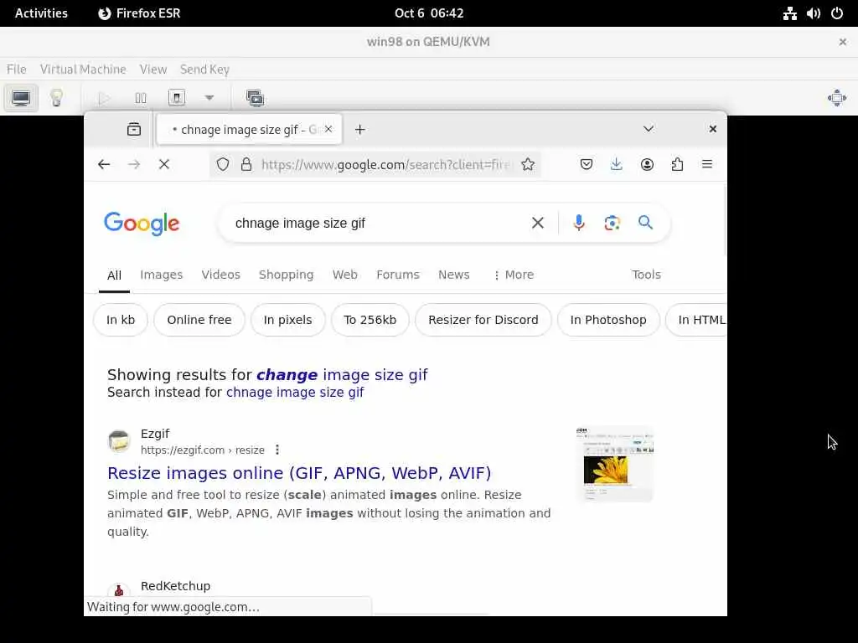Select the 'chnage image size gif' tab

point(250,130)
